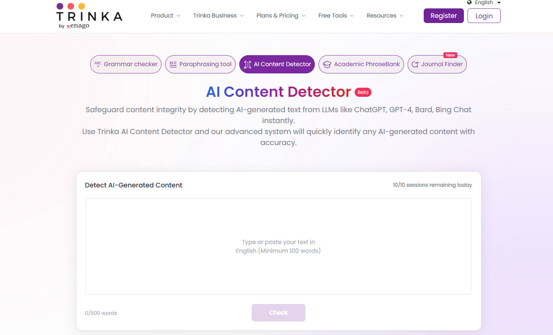Image resolution: width=553 pixels, height=335 pixels.
Task: Click the Login button
Action: click(484, 15)
